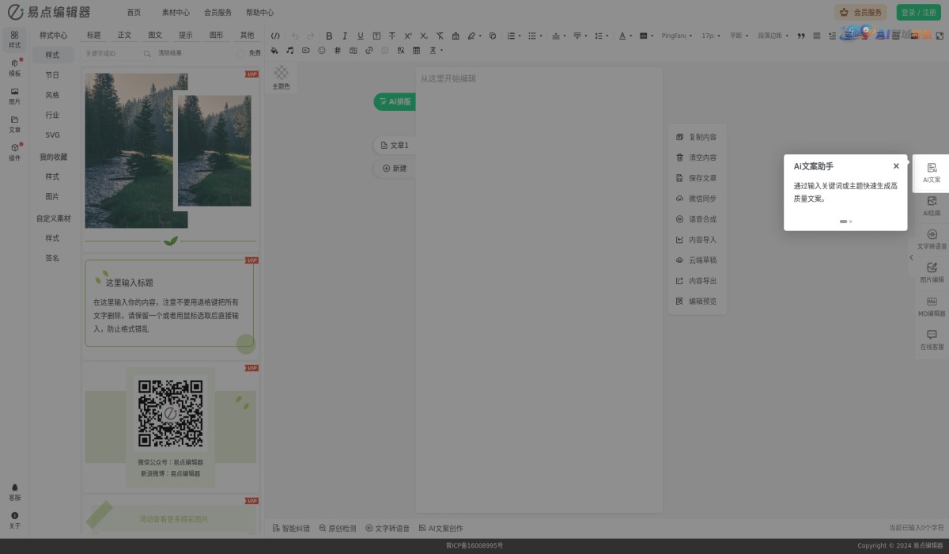Click the 微信同步 sync icon
Image resolution: width=949 pixels, height=554 pixels.
pos(679,199)
